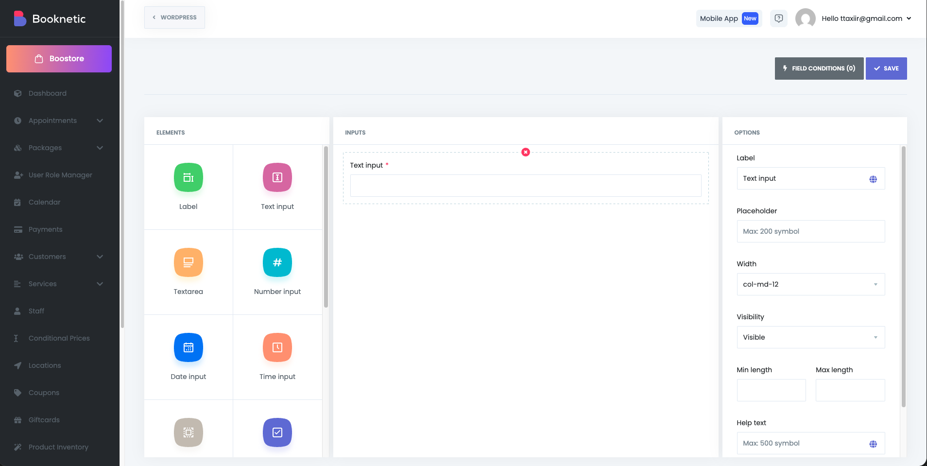Choose the Textarea element icon
The height and width of the screenshot is (466, 927).
(188, 263)
